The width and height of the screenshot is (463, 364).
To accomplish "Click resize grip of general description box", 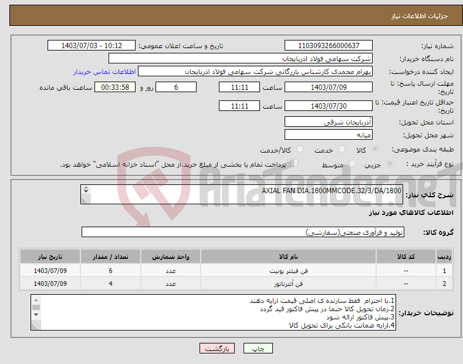I will tap(84, 201).
